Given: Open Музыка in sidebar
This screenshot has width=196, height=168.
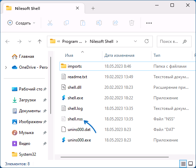Looking at the screenshot, I should click(23, 133).
